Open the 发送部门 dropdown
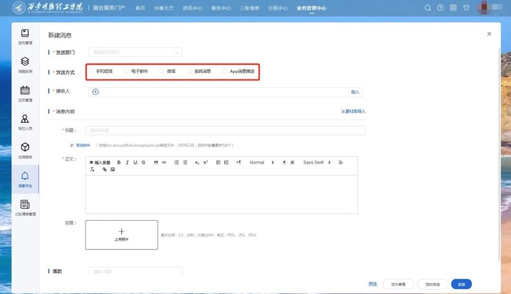Screen dimensions: 511x294 135,52
